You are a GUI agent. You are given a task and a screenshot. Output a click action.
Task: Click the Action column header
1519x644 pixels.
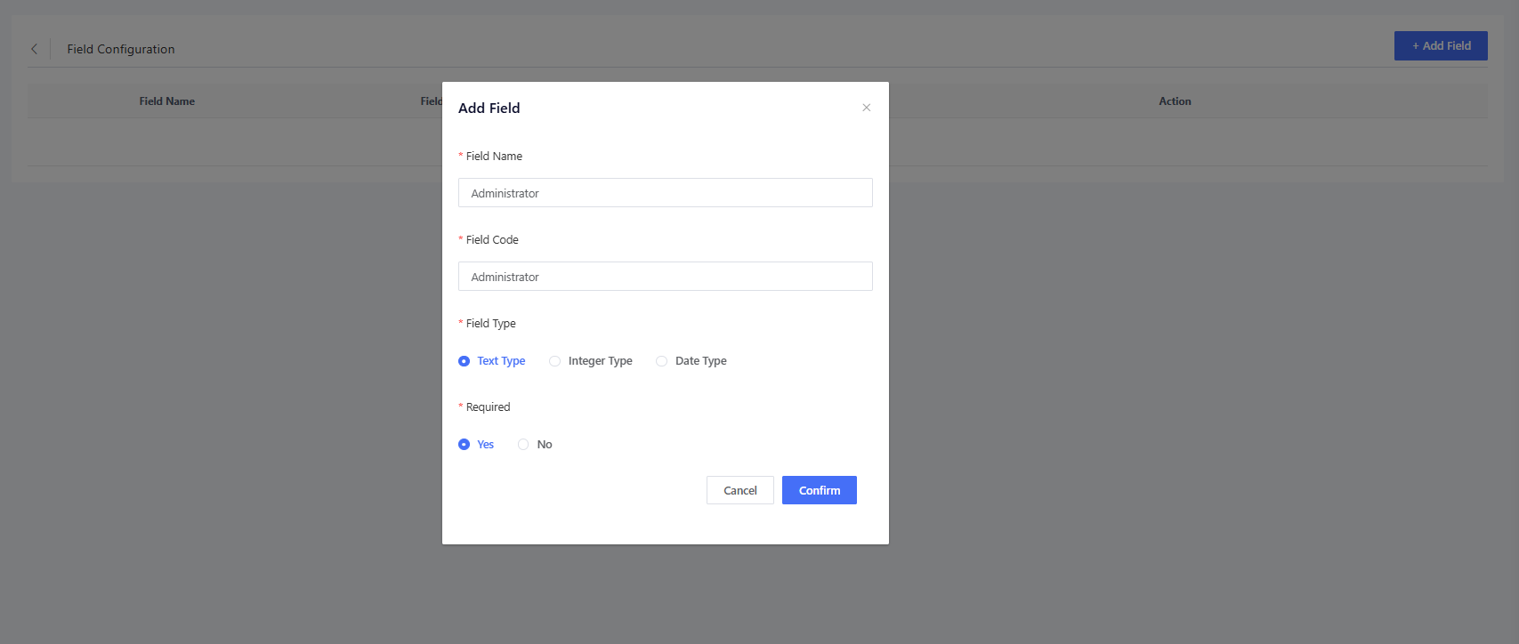tap(1174, 101)
